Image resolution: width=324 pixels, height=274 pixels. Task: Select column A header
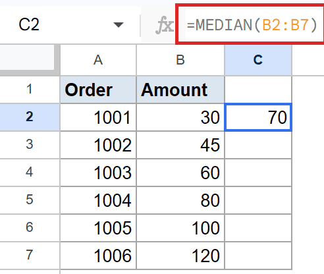pos(98,60)
